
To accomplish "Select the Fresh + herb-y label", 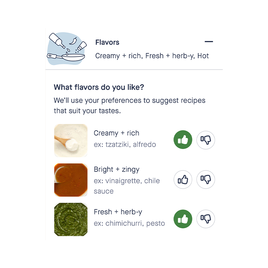I will [x=118, y=212].
